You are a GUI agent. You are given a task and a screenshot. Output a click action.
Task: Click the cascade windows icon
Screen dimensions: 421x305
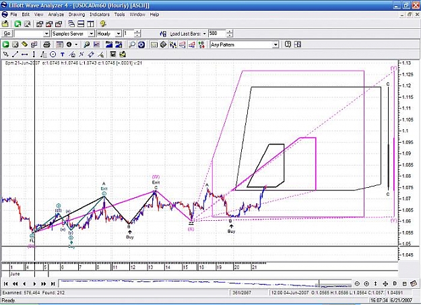click(x=71, y=24)
